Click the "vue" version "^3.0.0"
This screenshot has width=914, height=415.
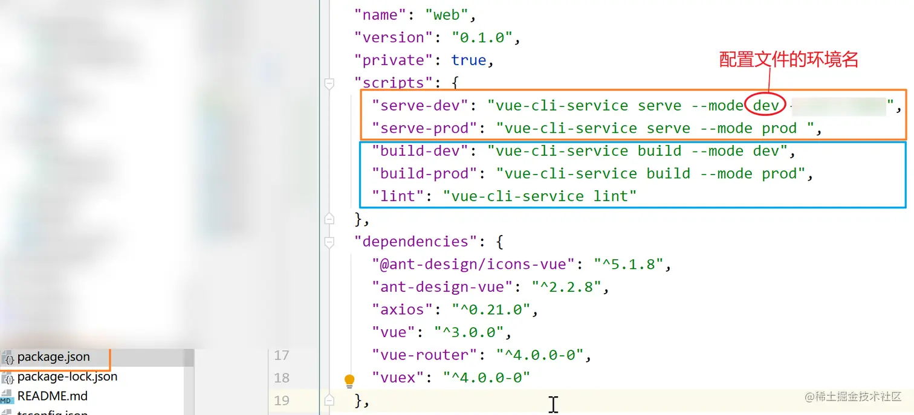[469, 332]
